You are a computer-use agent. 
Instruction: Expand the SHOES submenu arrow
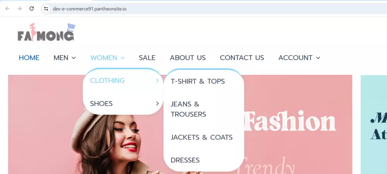click(157, 104)
